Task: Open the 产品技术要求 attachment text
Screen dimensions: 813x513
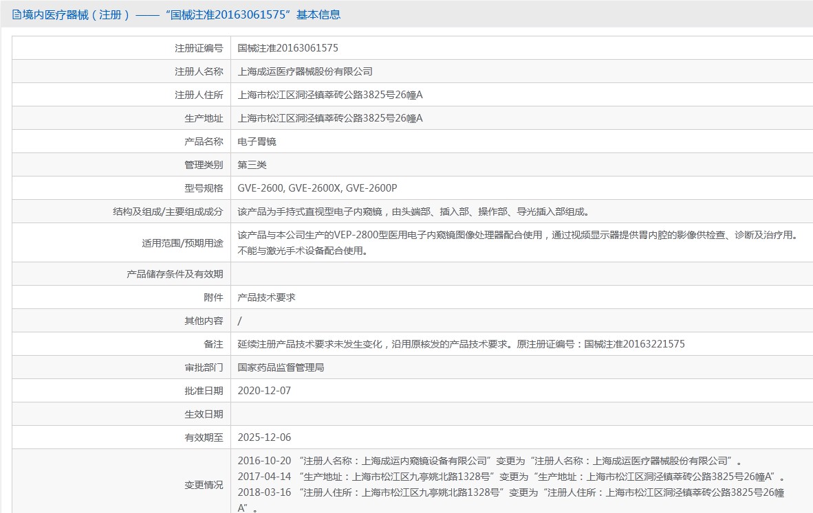Action: (266, 297)
